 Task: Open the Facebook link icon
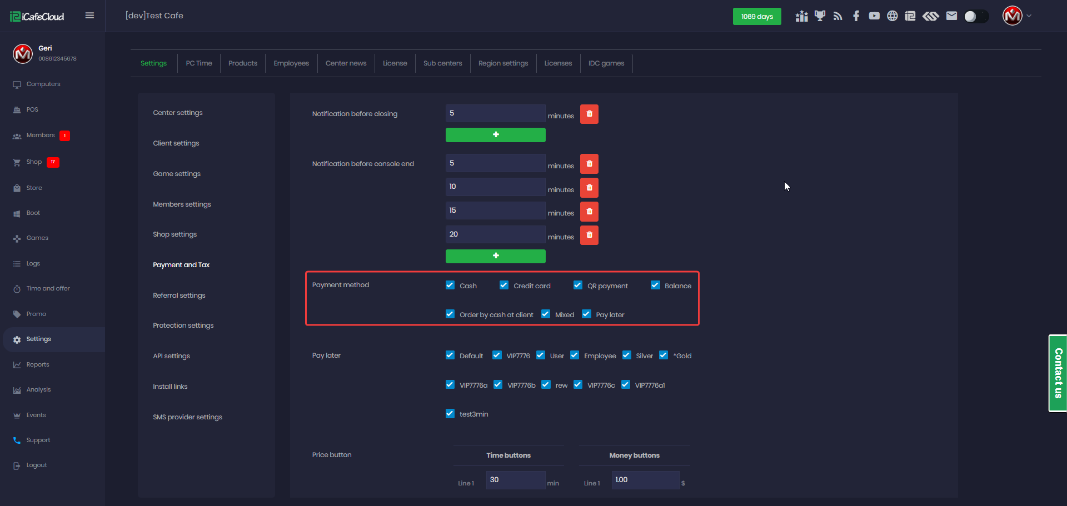[856, 16]
